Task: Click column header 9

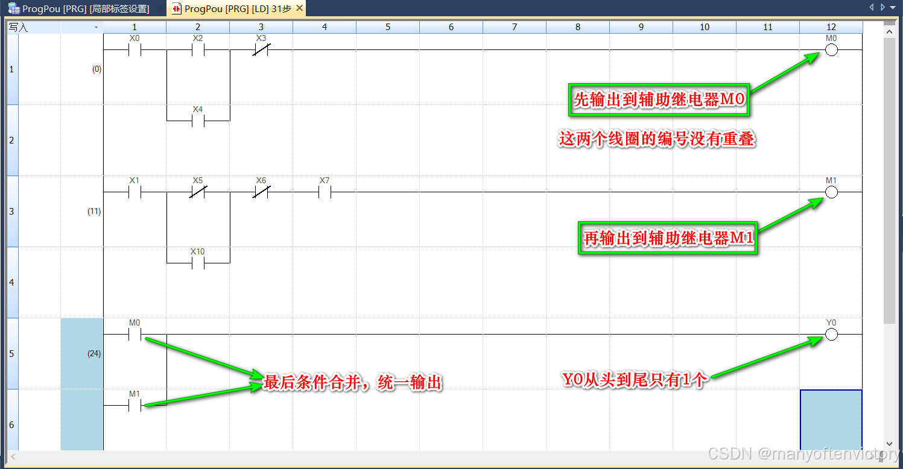Action: [x=641, y=27]
